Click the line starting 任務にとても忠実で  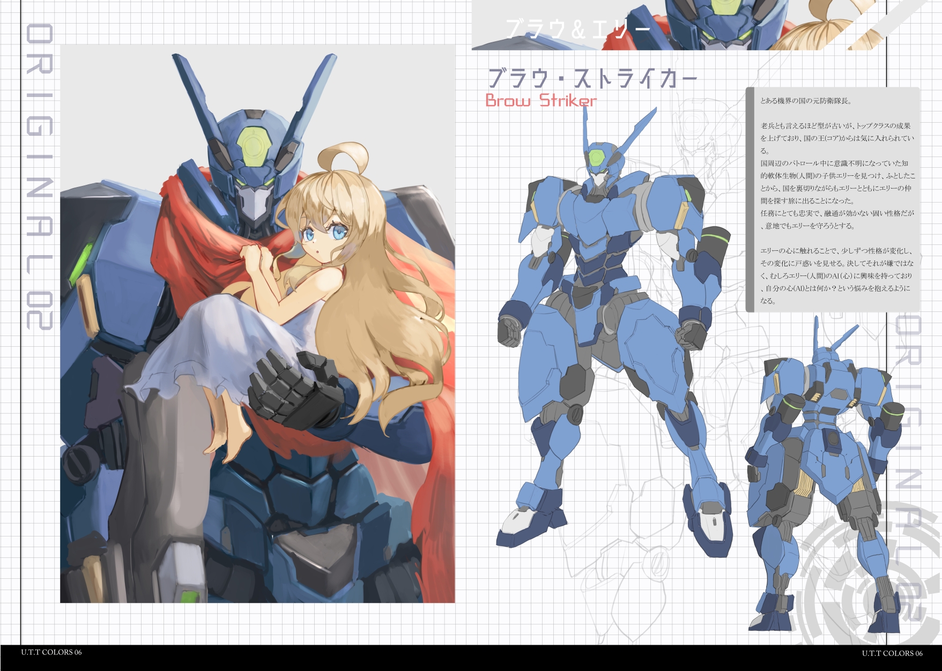(837, 213)
